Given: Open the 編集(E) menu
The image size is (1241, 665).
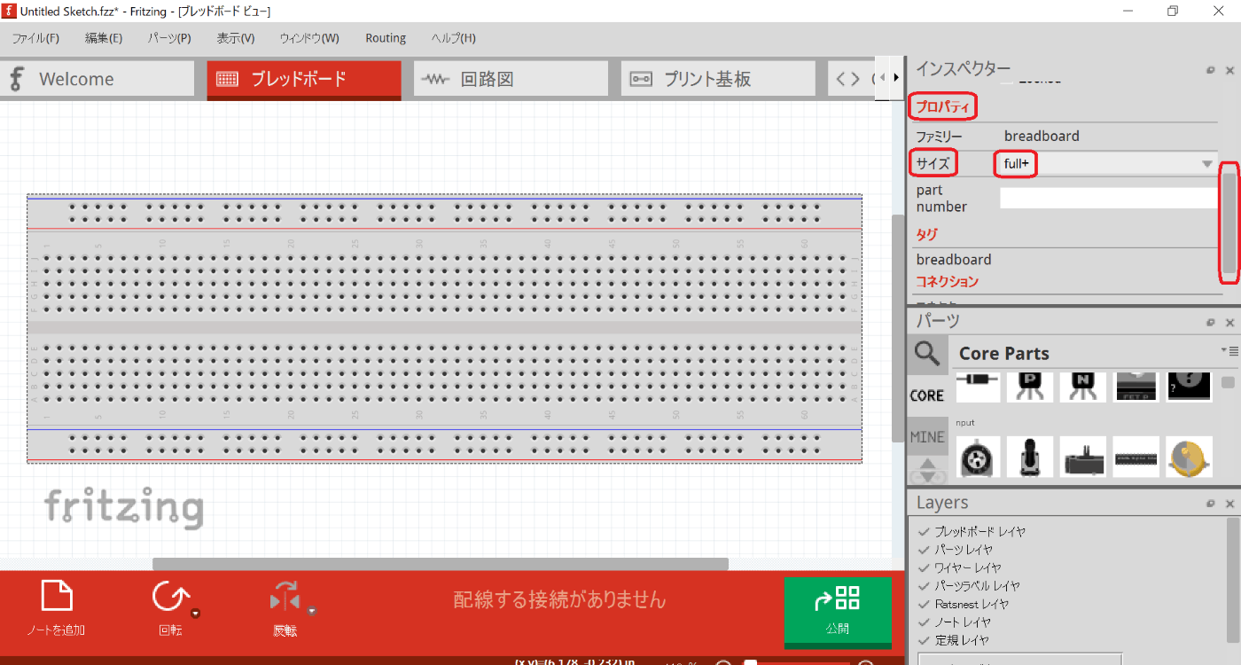Looking at the screenshot, I should coord(104,38).
